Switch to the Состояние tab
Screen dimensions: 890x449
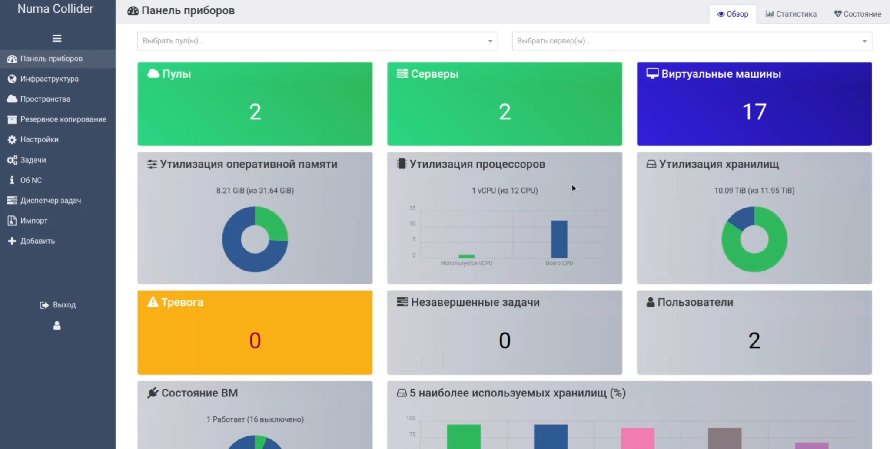(x=858, y=14)
